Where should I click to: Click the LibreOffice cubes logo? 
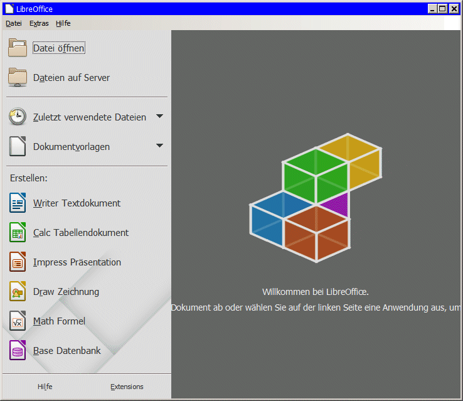[x=315, y=198]
